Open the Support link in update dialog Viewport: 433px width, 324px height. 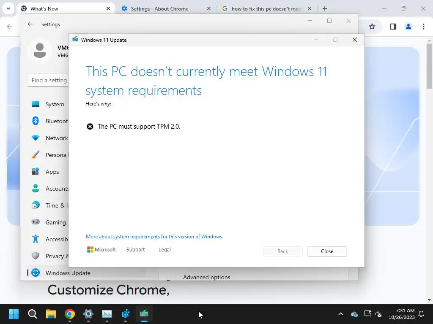click(x=136, y=250)
